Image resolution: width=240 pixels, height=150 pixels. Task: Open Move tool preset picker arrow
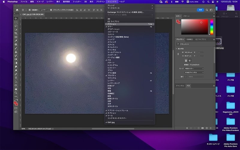pyautogui.click(x=26, y=10)
